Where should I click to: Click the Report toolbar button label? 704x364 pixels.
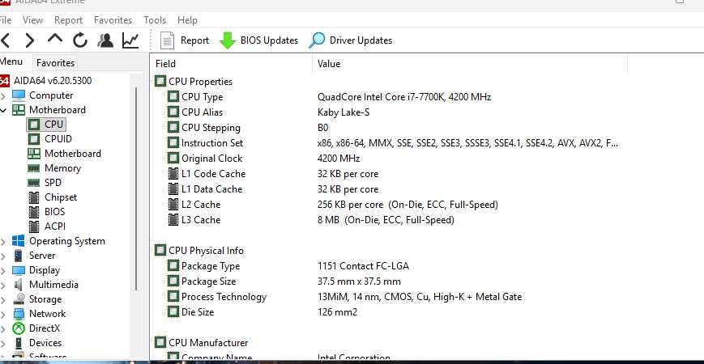(x=195, y=40)
